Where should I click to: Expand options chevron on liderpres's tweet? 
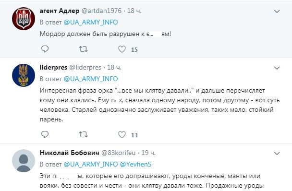(x=277, y=68)
